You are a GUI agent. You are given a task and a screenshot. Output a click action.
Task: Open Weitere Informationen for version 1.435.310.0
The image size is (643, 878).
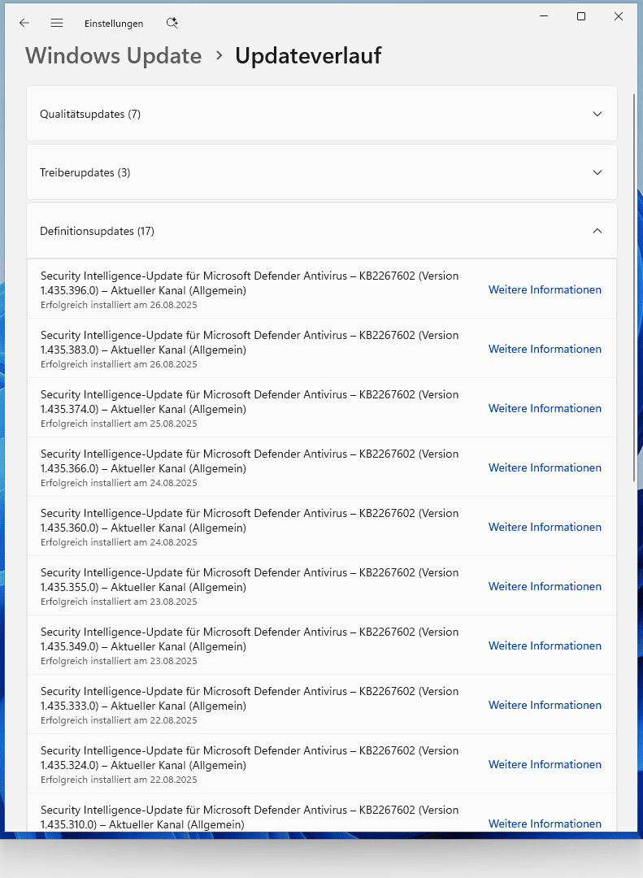click(x=545, y=824)
